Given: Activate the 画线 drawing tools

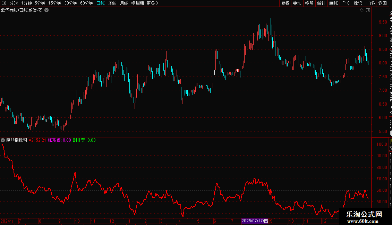Looking at the screenshot, I should (333, 3).
